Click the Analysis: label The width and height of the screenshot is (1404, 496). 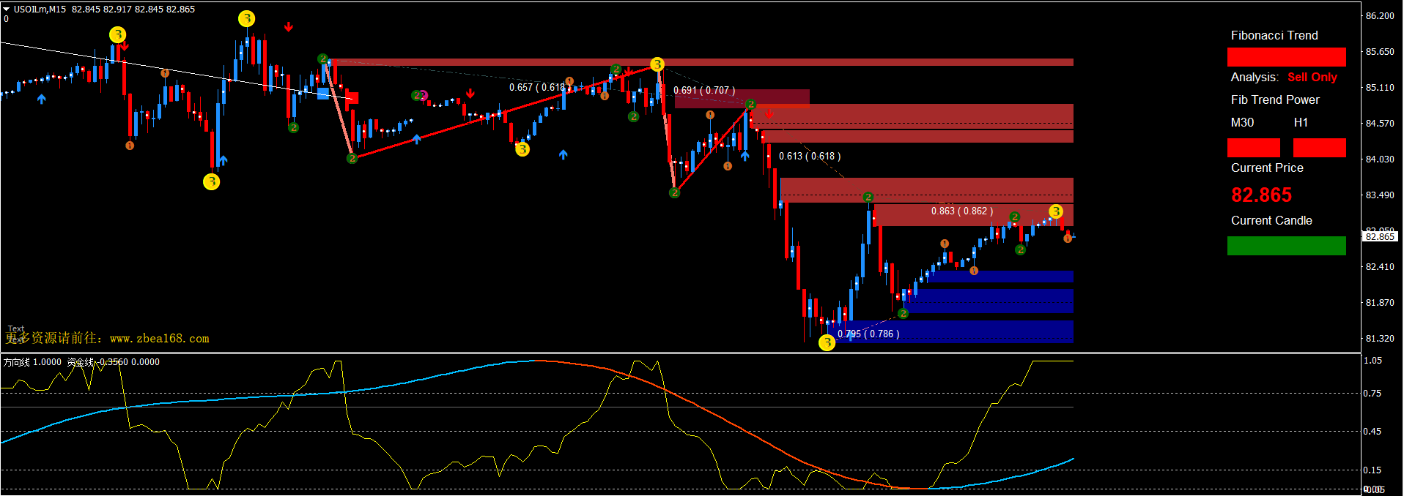[x=1255, y=77]
